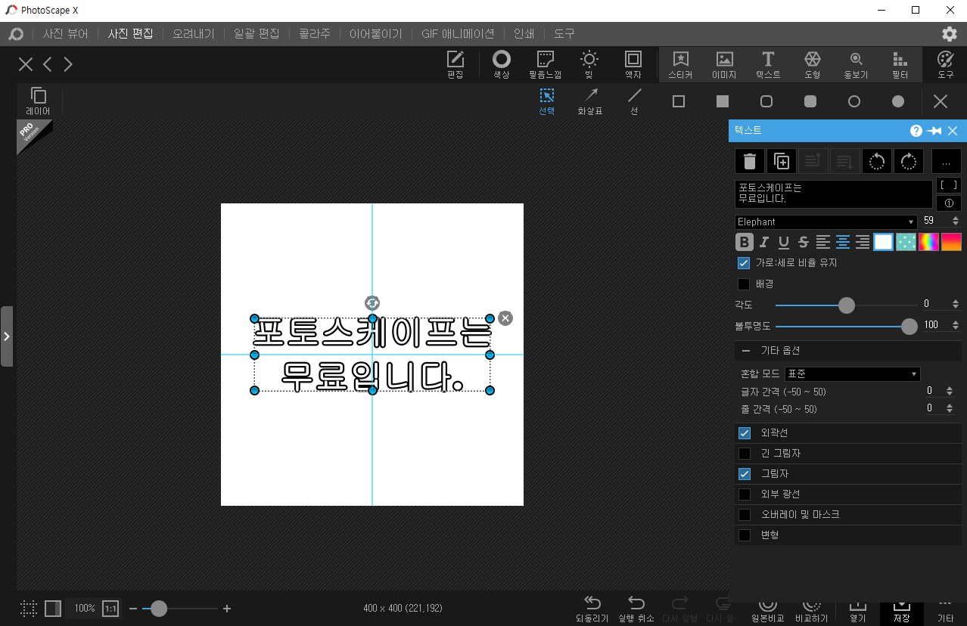Select the 텍스트 text tool
The width and height of the screenshot is (967, 626).
coord(768,64)
